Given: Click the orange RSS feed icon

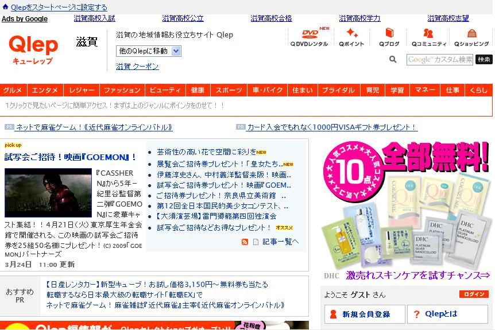Looking at the screenshot, I should tap(245, 242).
